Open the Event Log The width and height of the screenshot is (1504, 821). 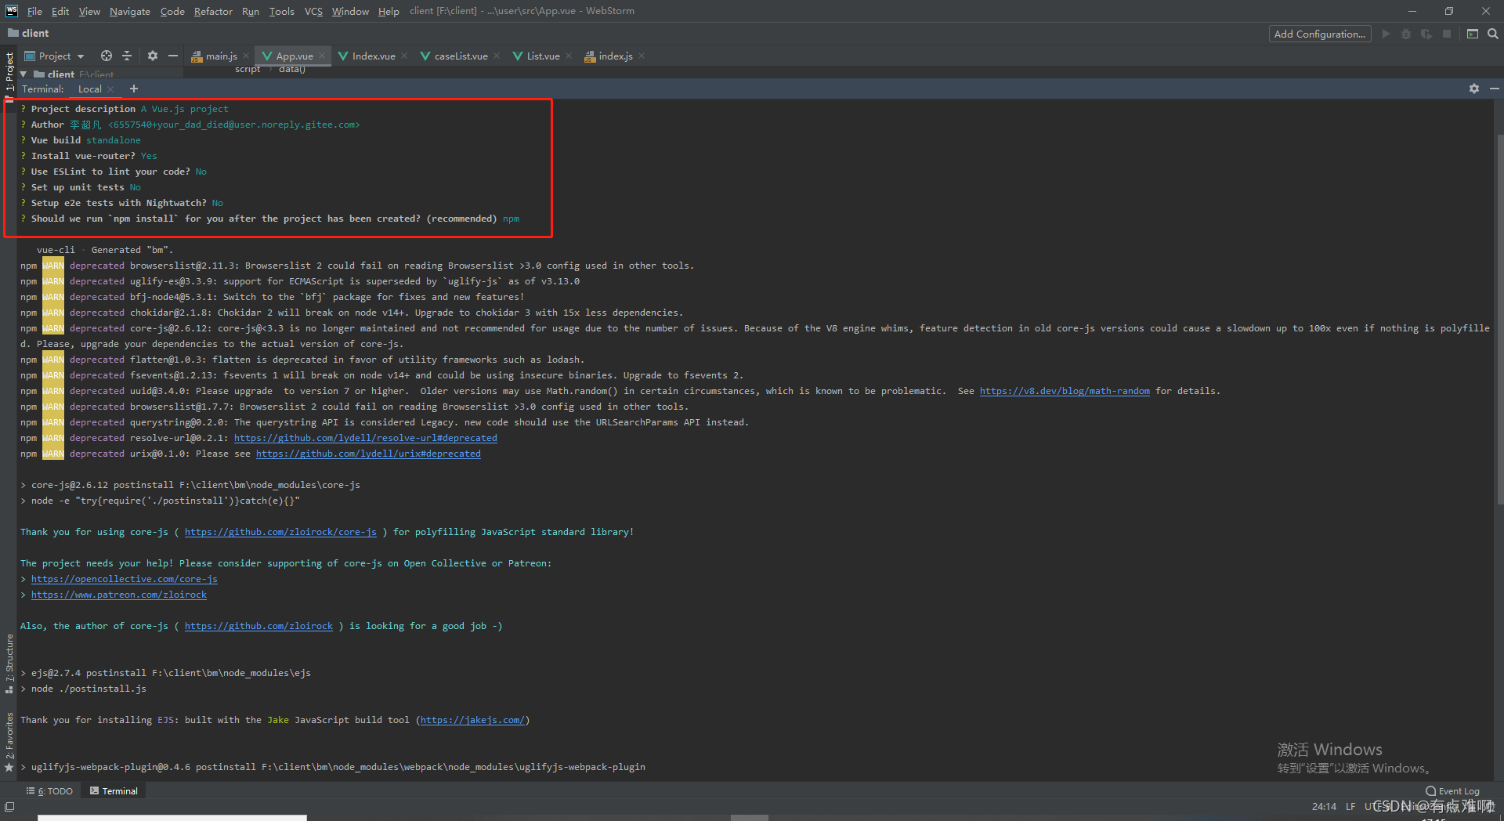1453,791
